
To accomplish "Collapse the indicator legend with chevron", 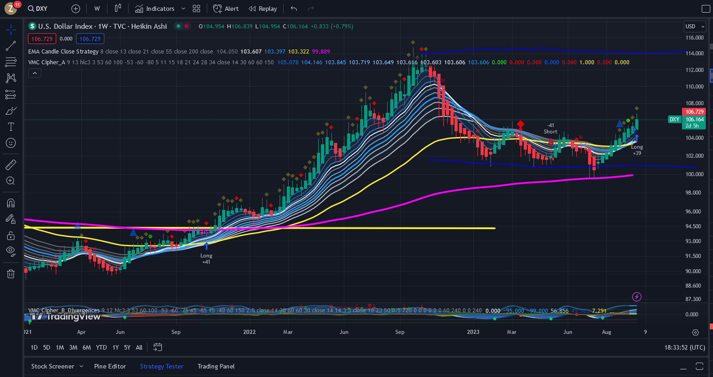I will coord(35,73).
